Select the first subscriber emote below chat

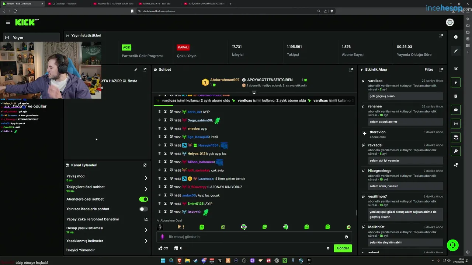point(160,227)
